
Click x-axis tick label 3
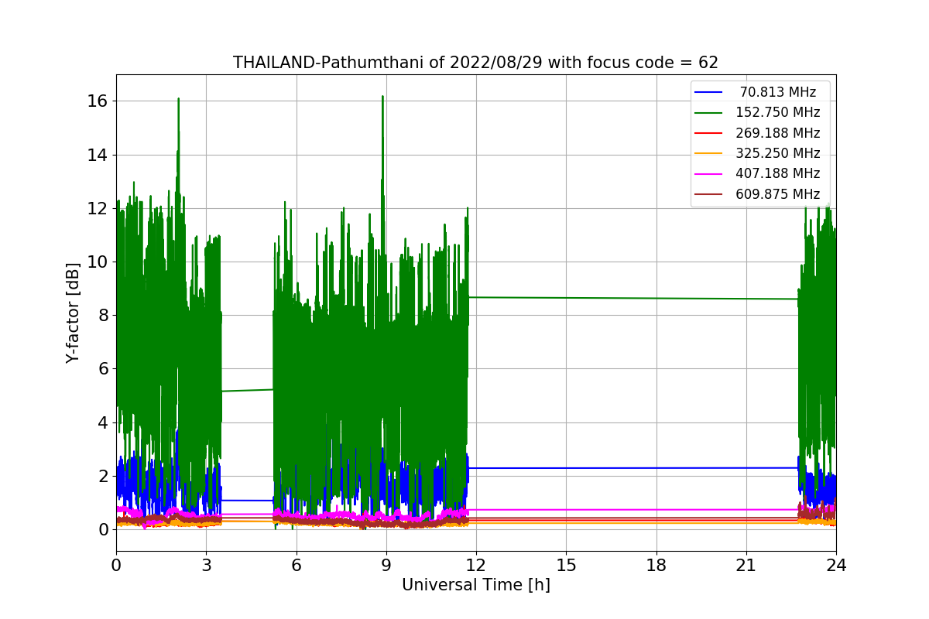coord(206,565)
